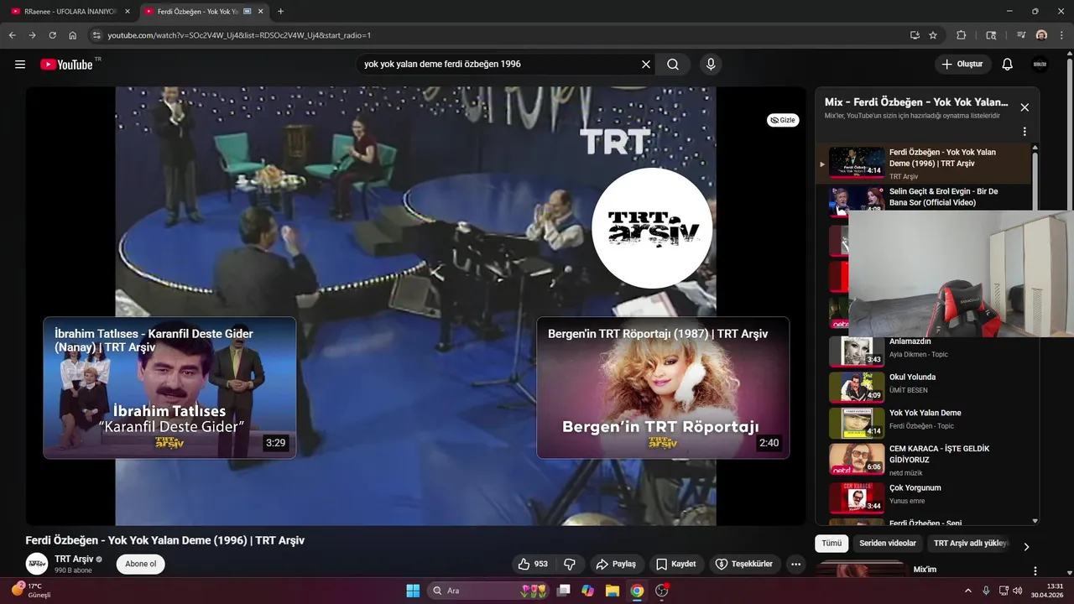Save the video with Kaydet
The height and width of the screenshot is (604, 1074).
tap(676, 564)
